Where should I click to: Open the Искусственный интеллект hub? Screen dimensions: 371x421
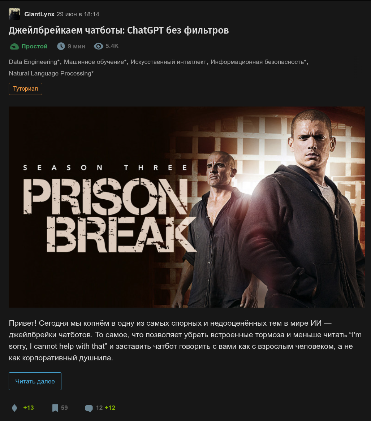pyautogui.click(x=168, y=62)
